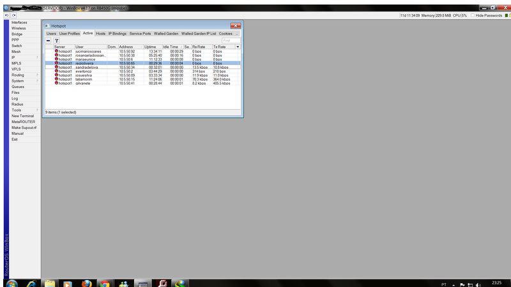Click the volume speaker icon in the system tray
This screenshot has width=511, height=287.
click(x=478, y=284)
